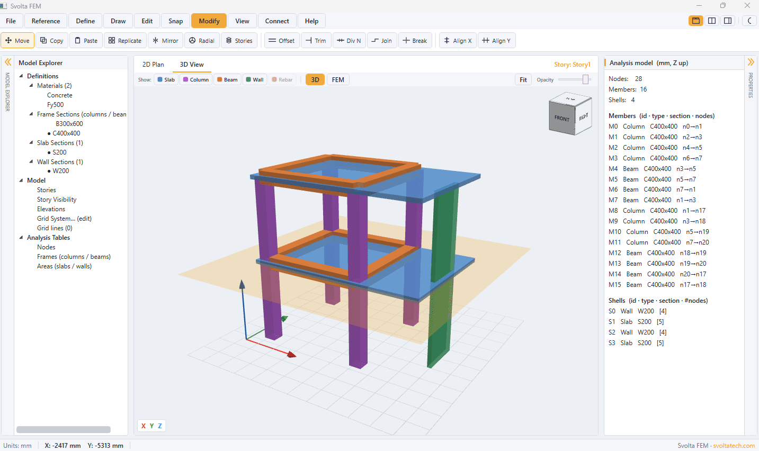759x451 pixels.
Task: Activate the Radial array tool
Action: click(x=202, y=41)
